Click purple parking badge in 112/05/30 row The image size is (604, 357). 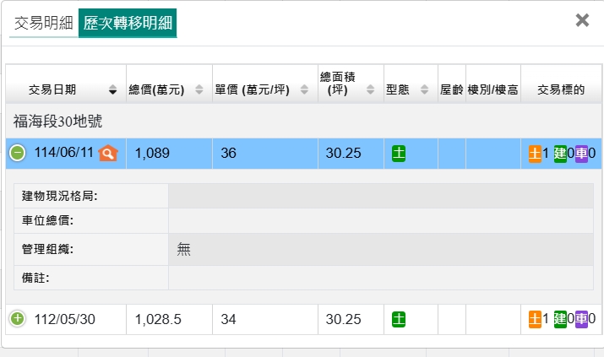581,319
